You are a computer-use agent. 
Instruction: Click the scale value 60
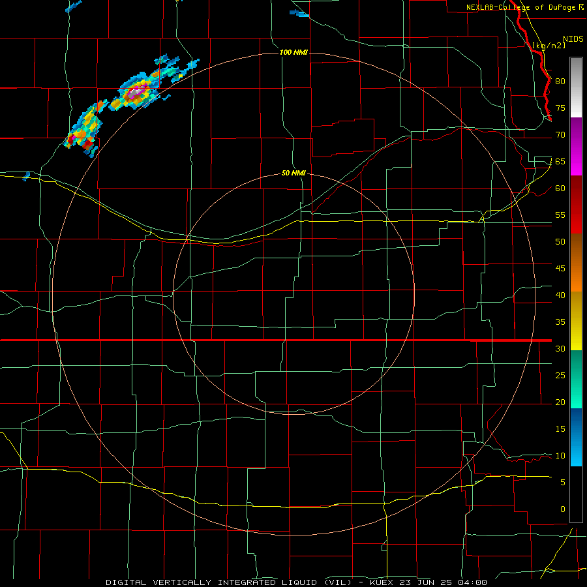(x=560, y=188)
